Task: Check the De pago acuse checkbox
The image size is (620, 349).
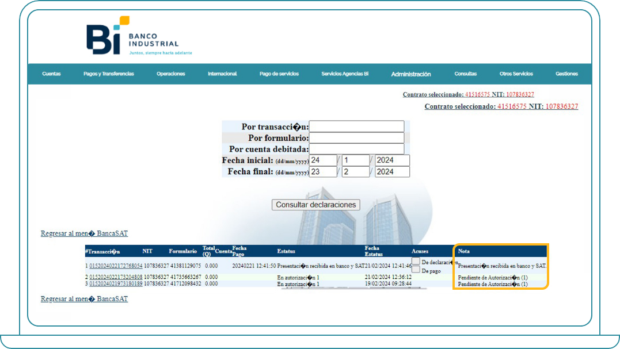Action: point(416,269)
